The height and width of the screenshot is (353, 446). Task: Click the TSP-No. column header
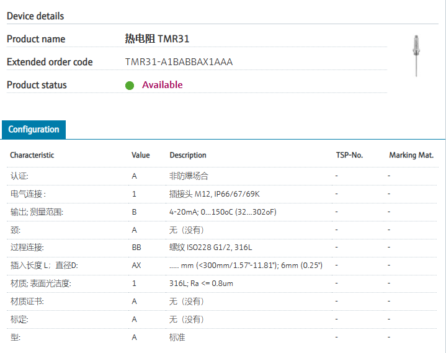pos(349,155)
